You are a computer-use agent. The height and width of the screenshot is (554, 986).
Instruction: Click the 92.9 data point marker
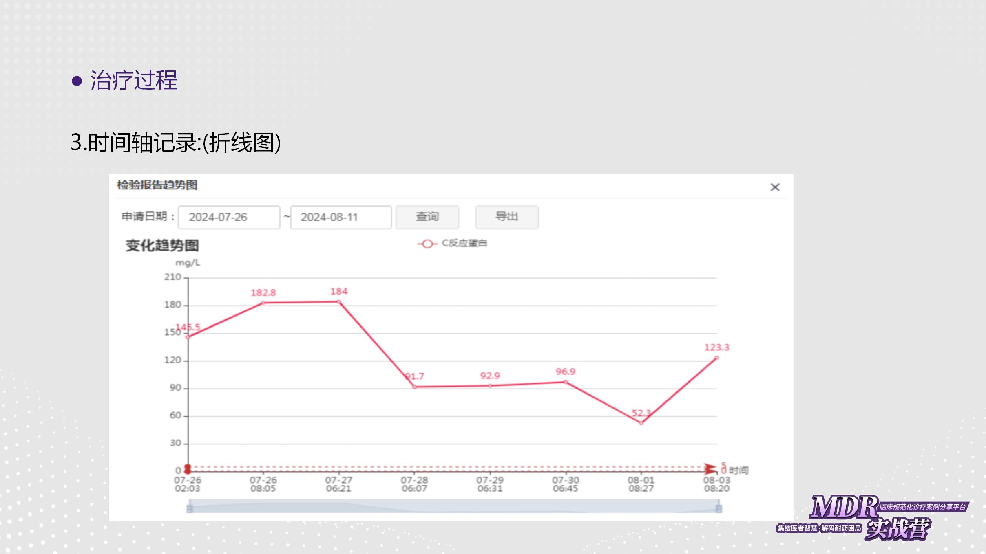pos(490,385)
